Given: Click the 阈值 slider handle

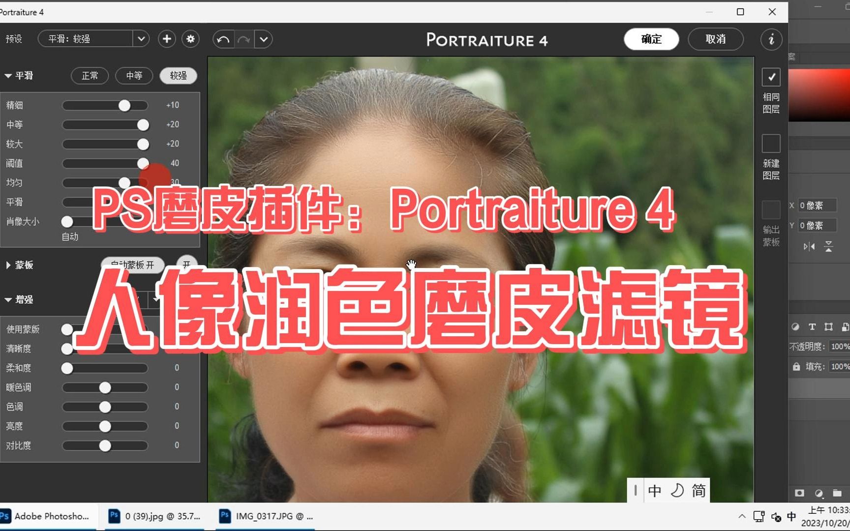Looking at the screenshot, I should click(143, 163).
